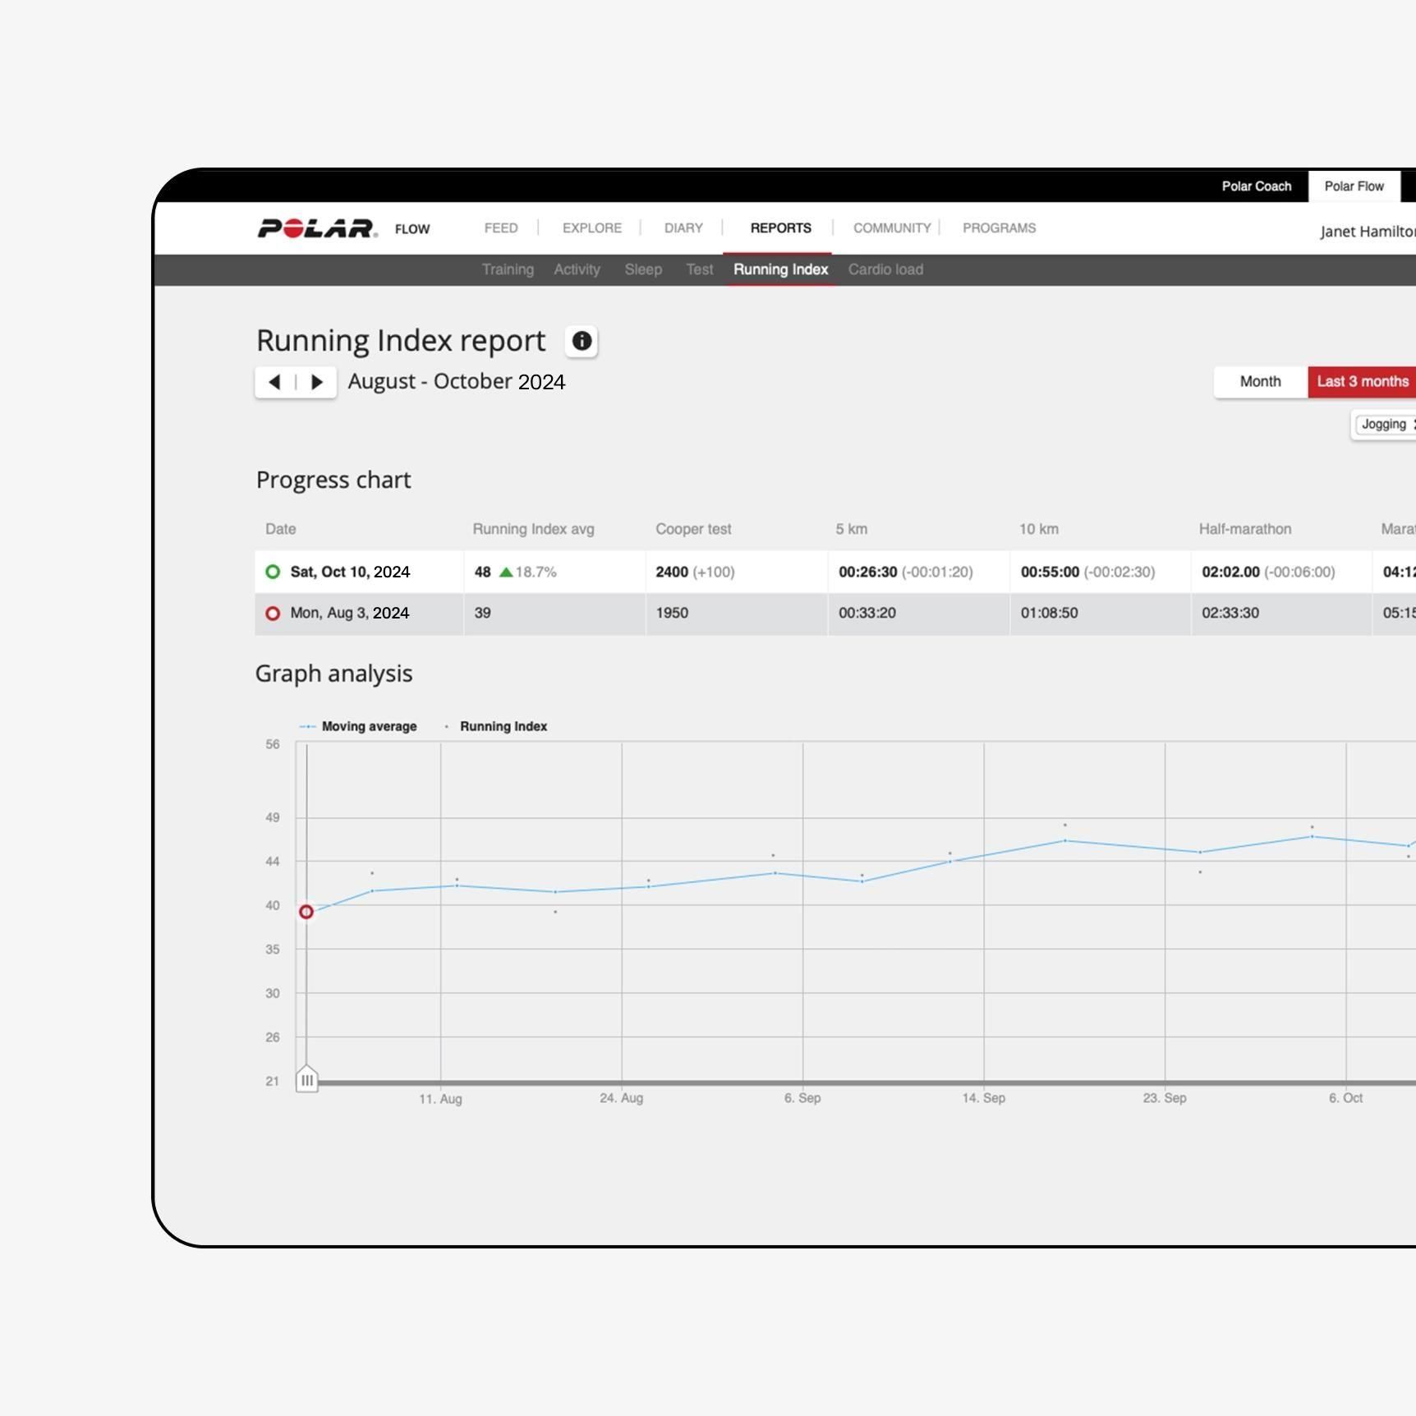Screen dimensions: 1416x1416
Task: Select the Last 3 months range
Action: (x=1362, y=382)
